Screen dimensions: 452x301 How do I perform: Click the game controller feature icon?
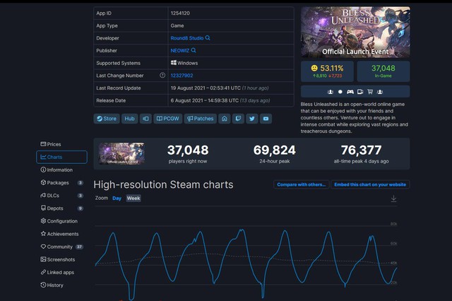pyautogui.click(x=350, y=92)
